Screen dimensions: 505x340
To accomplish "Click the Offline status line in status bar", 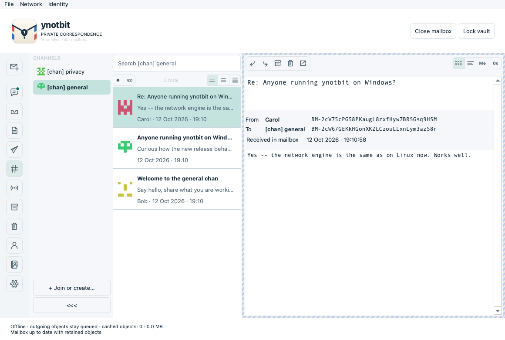I will click(x=86, y=326).
